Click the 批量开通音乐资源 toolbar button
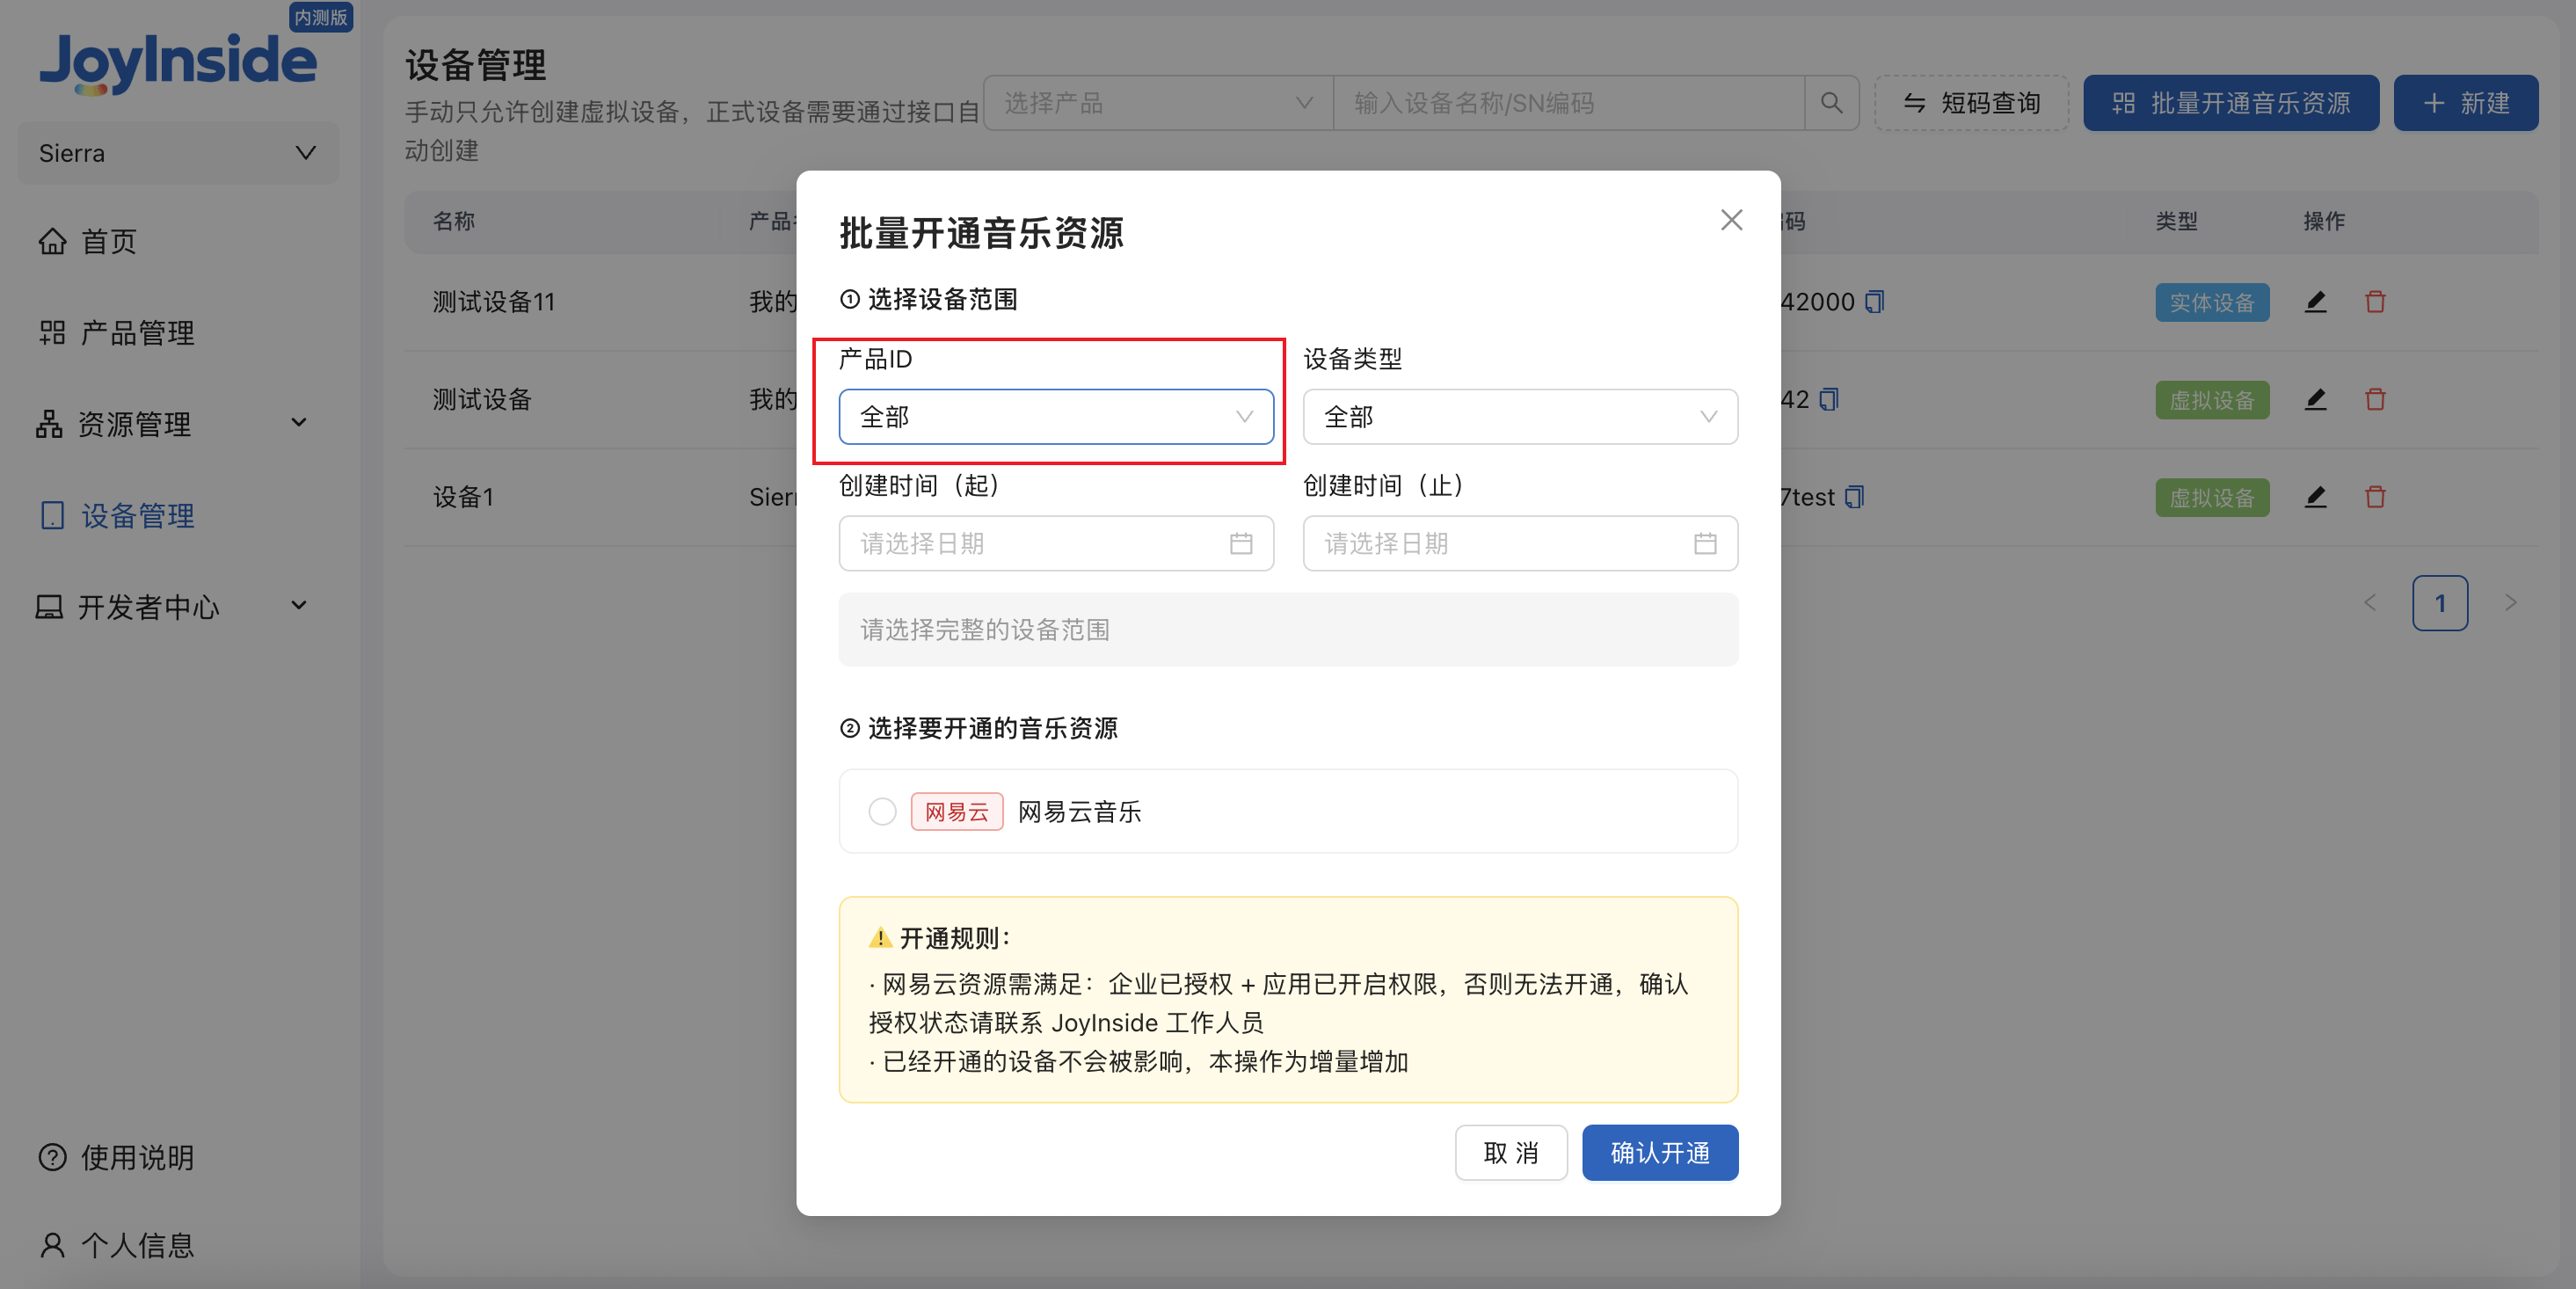This screenshot has width=2576, height=1289. (x=2230, y=103)
